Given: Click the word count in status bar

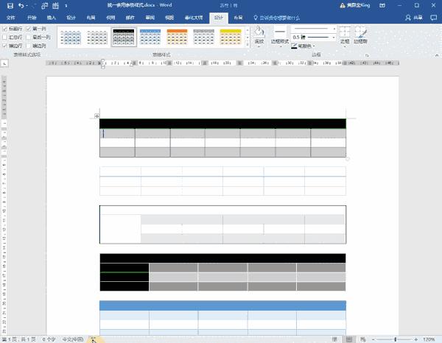Looking at the screenshot, I should pyautogui.click(x=49, y=339).
